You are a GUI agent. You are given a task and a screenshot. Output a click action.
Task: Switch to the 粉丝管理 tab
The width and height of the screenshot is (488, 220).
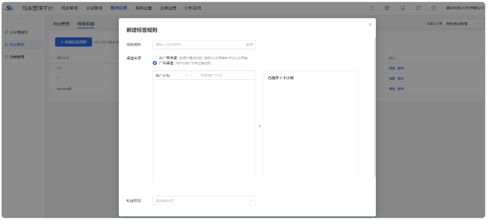pos(61,24)
